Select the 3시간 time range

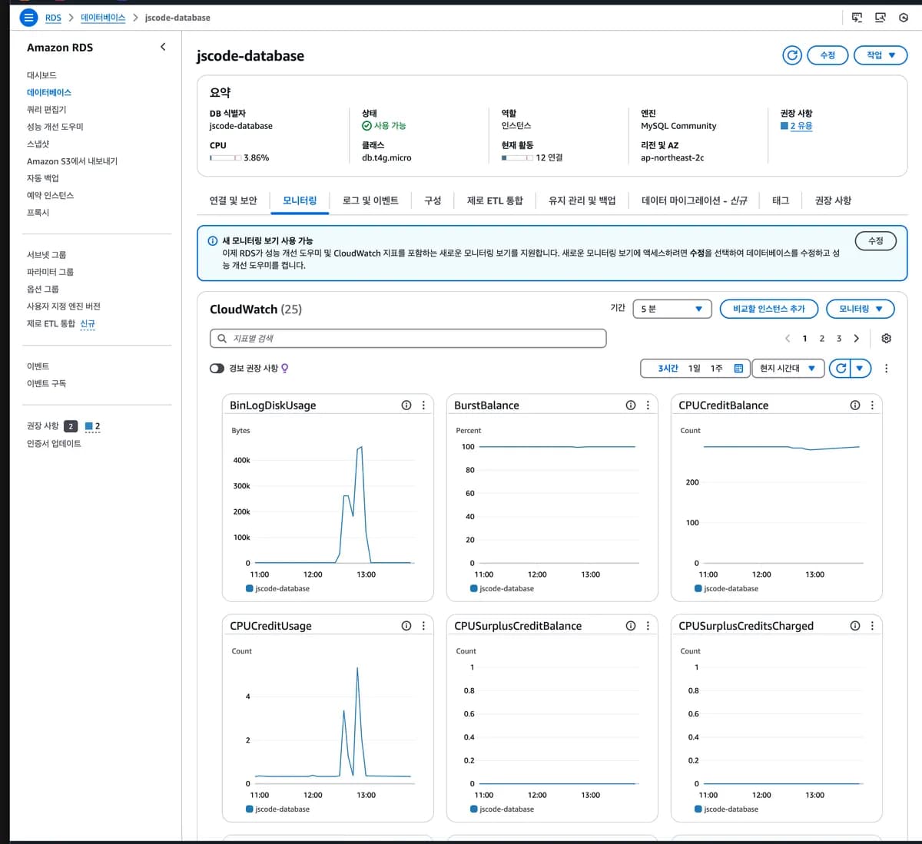pyautogui.click(x=668, y=369)
